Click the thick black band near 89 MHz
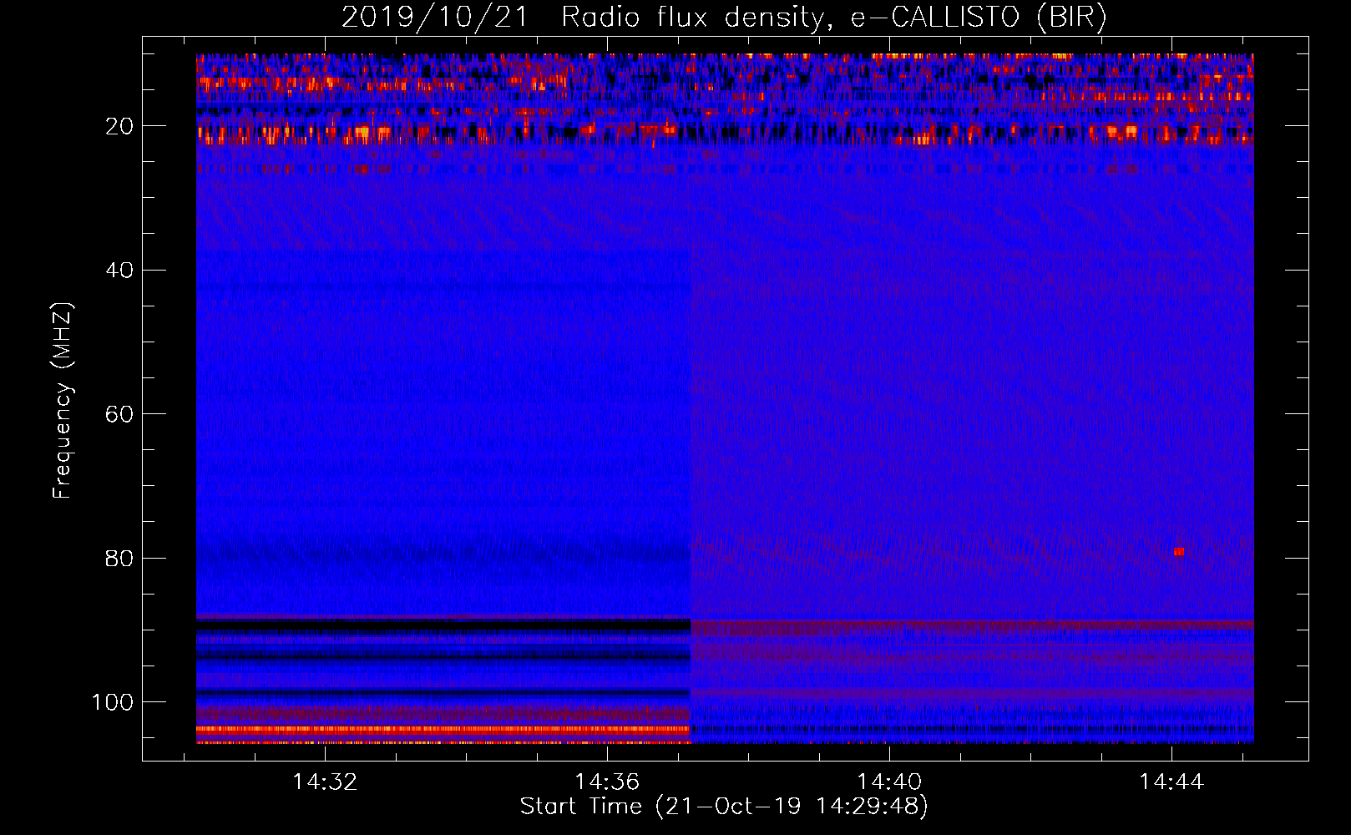Screen dimensions: 1351x835 pos(443,624)
